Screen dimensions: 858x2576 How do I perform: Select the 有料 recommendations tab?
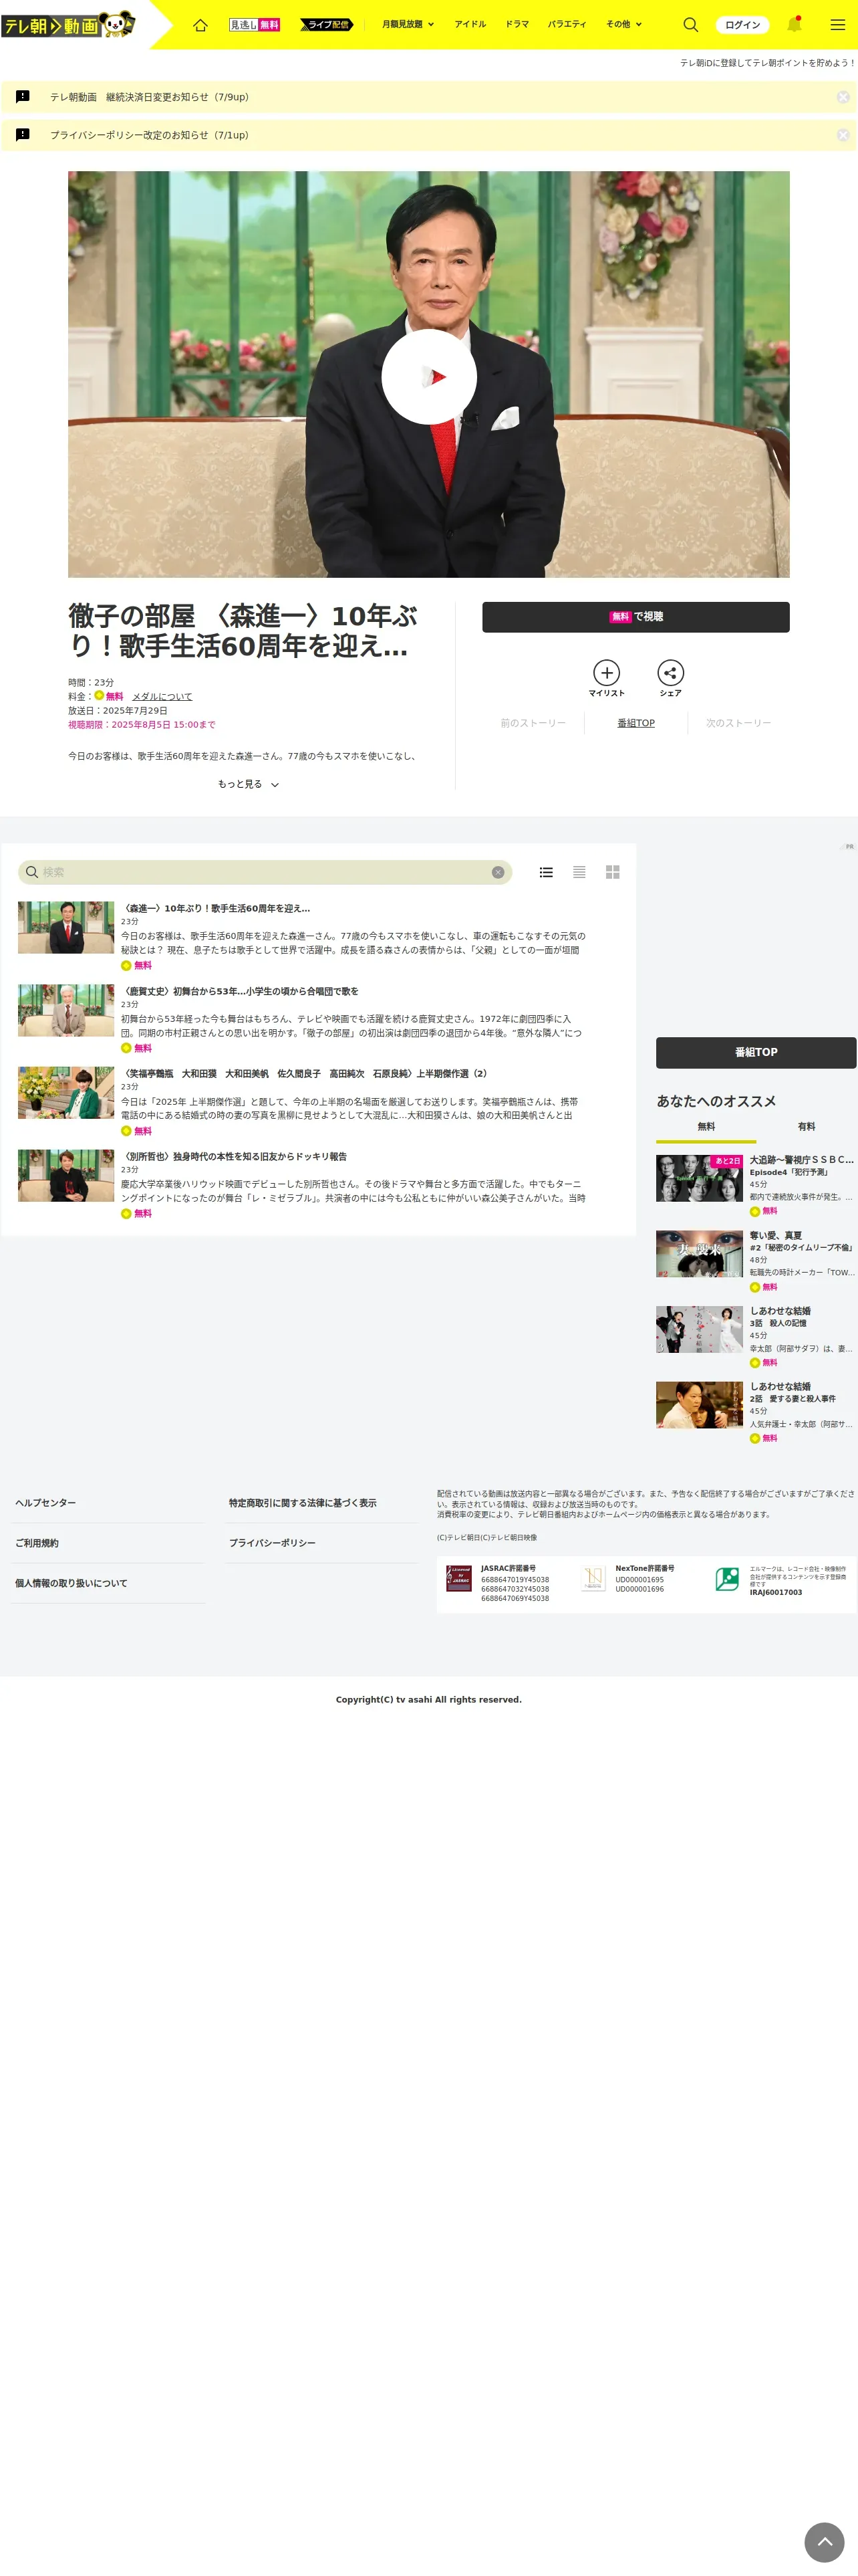[x=806, y=1127]
